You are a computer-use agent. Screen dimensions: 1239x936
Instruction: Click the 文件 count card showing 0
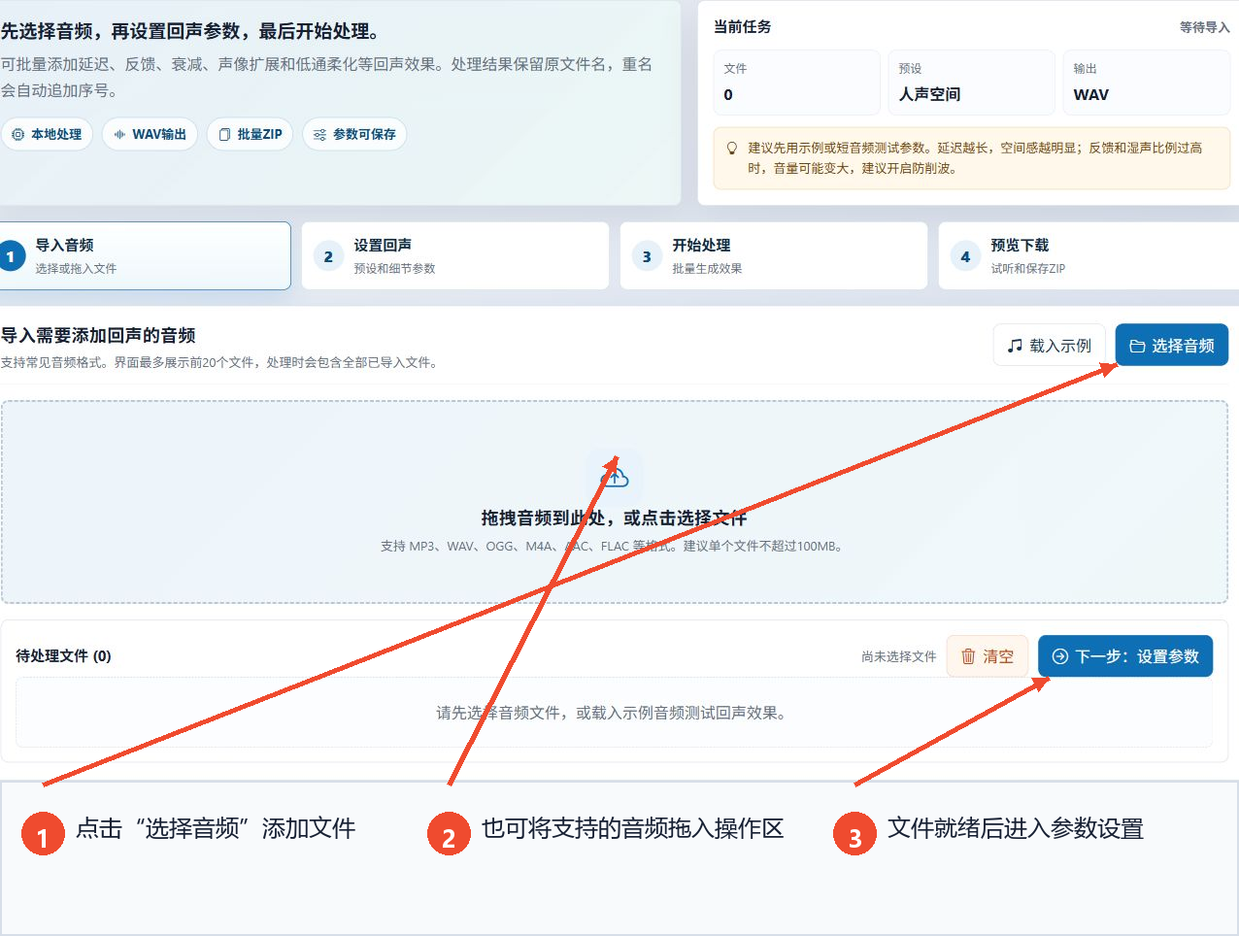796,83
